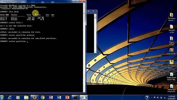Image resolution: width=177 pixels, height=100 pixels.
Task: Show hidden system tray icons
Action: pyautogui.click(x=152, y=97)
